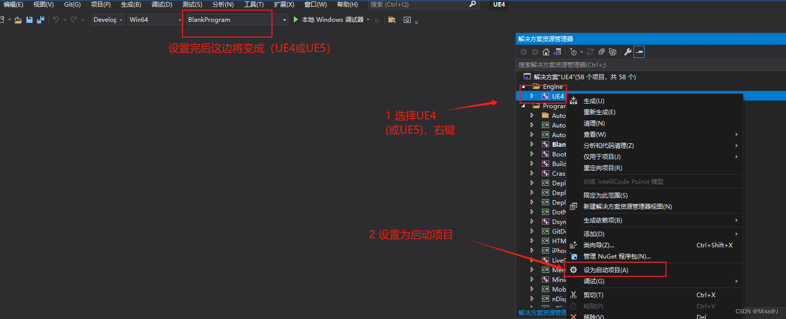This screenshot has width=786, height=319.
Task: Navigate back using Solution Explorer back arrow
Action: coord(524,51)
